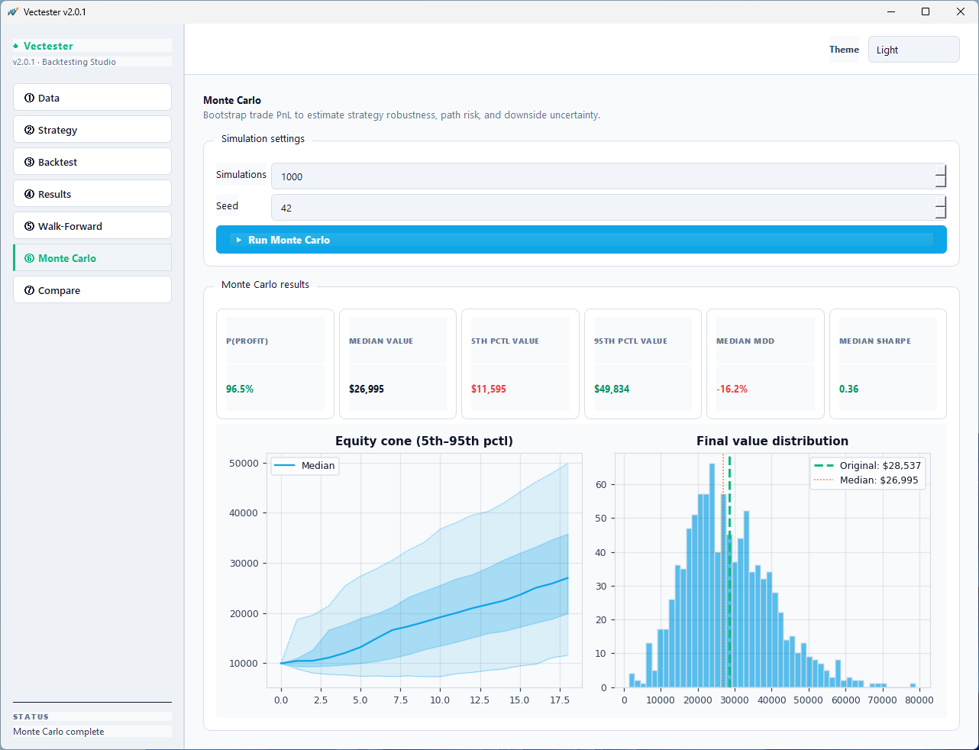Toggle the Median dotted line legend entry

(868, 480)
